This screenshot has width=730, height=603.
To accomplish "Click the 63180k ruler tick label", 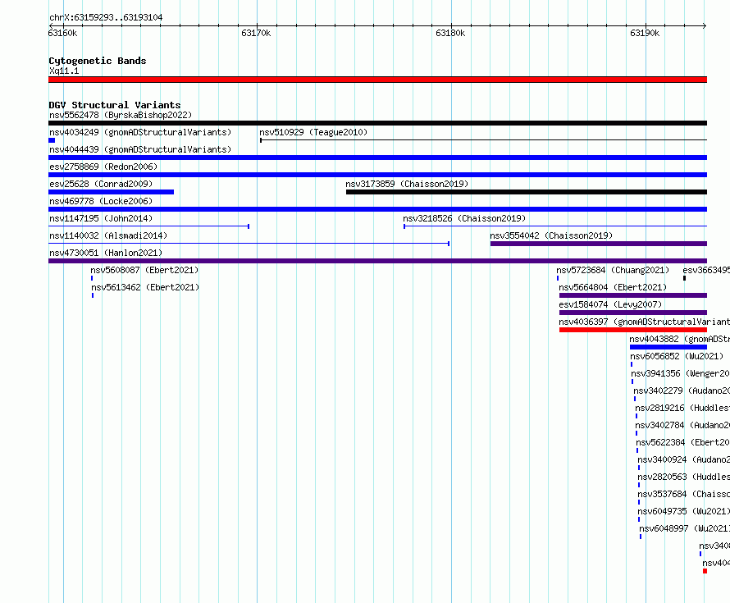I will [450, 33].
